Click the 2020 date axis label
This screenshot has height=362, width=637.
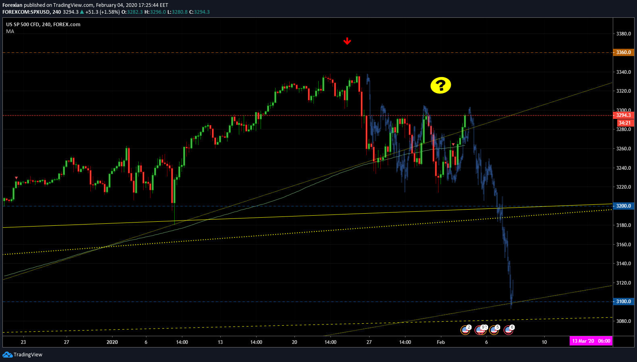click(x=112, y=342)
